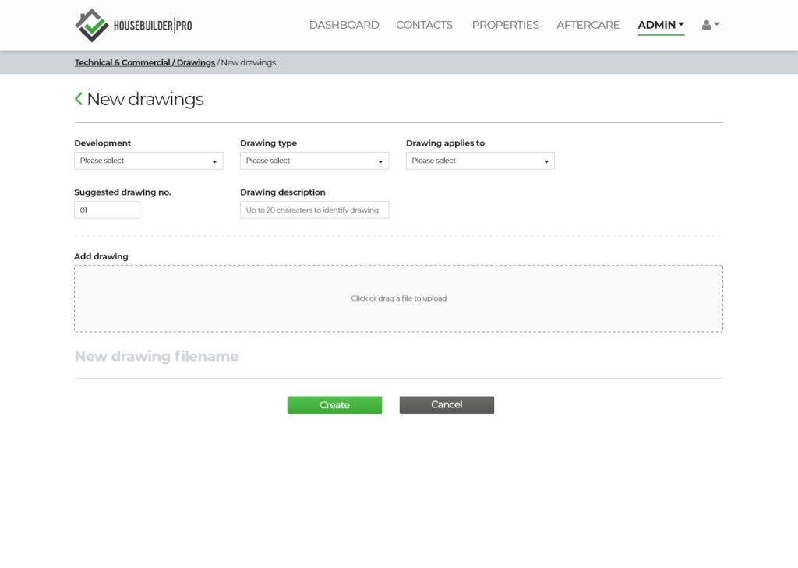Click the Drawings breadcrumb link
This screenshot has width=798, height=568.
pos(196,62)
